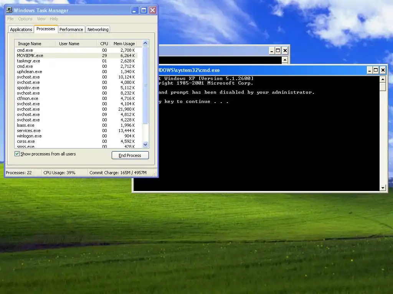This screenshot has height=294, width=393.
Task: Maximize the Windows Task Manager window
Action: (x=144, y=10)
